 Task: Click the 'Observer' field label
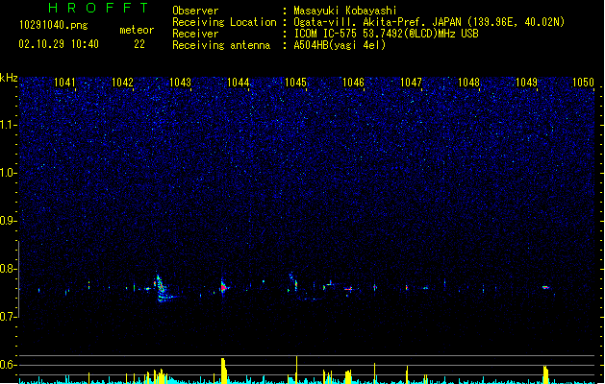point(195,11)
